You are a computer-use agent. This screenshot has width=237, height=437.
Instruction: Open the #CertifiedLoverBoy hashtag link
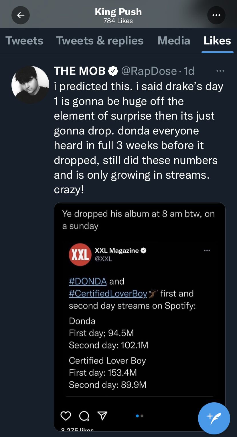[x=108, y=293]
